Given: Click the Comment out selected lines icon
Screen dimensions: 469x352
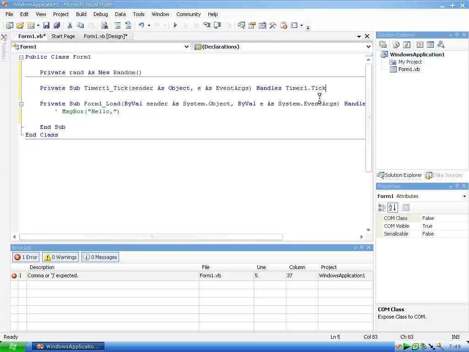Looking at the screenshot, I should point(118,26).
